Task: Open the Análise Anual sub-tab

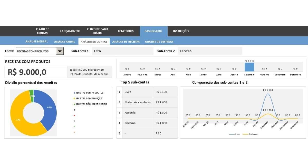Action: pyautogui.click(x=65, y=42)
